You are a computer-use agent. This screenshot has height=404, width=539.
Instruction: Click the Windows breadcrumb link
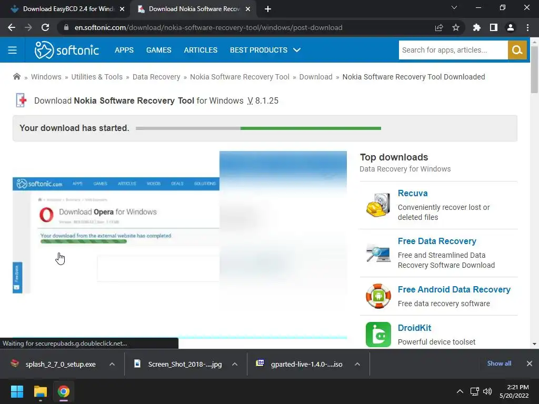tap(46, 77)
